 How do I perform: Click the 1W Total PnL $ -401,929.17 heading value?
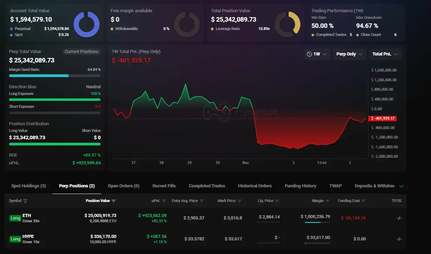point(131,60)
